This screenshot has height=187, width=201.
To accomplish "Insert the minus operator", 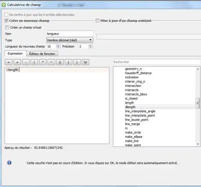I will pyautogui.click(x=26, y=62).
